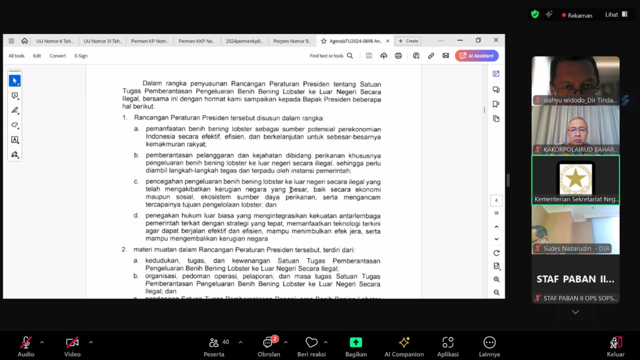The height and width of the screenshot is (360, 640).
Task: Select Kementerian Sekretariat Negara video tile
Action: click(575, 180)
